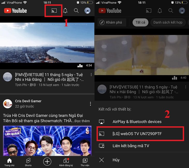Go to Trang chủ home tab
189x168 pixels.
coord(9,162)
